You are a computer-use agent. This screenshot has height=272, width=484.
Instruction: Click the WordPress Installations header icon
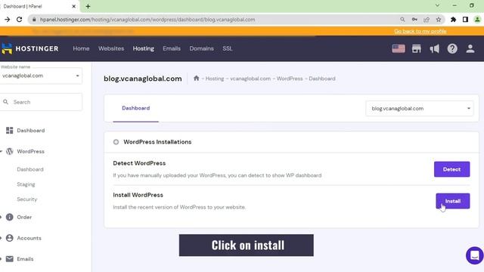click(116, 142)
